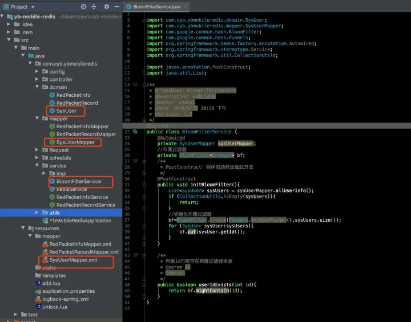Click the doc comment gutter icon on line 27
Screen dimensions: 411x322
point(135,161)
